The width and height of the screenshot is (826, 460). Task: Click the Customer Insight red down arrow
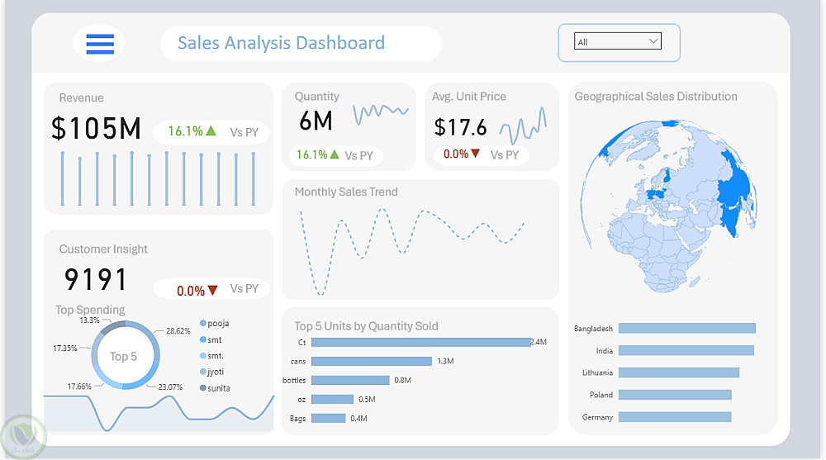click(212, 290)
